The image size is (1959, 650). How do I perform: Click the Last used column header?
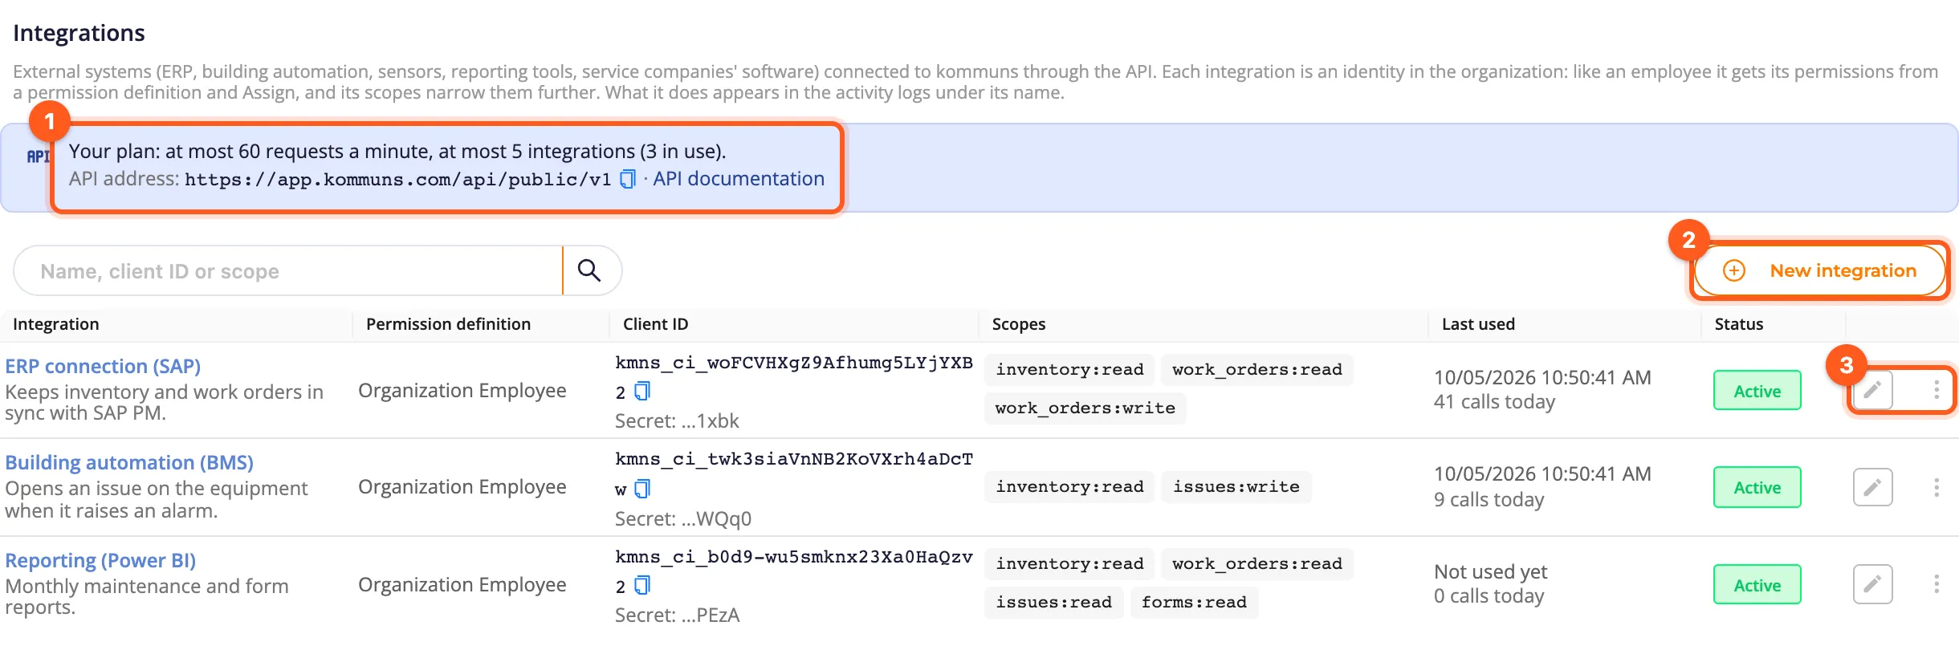tap(1478, 324)
